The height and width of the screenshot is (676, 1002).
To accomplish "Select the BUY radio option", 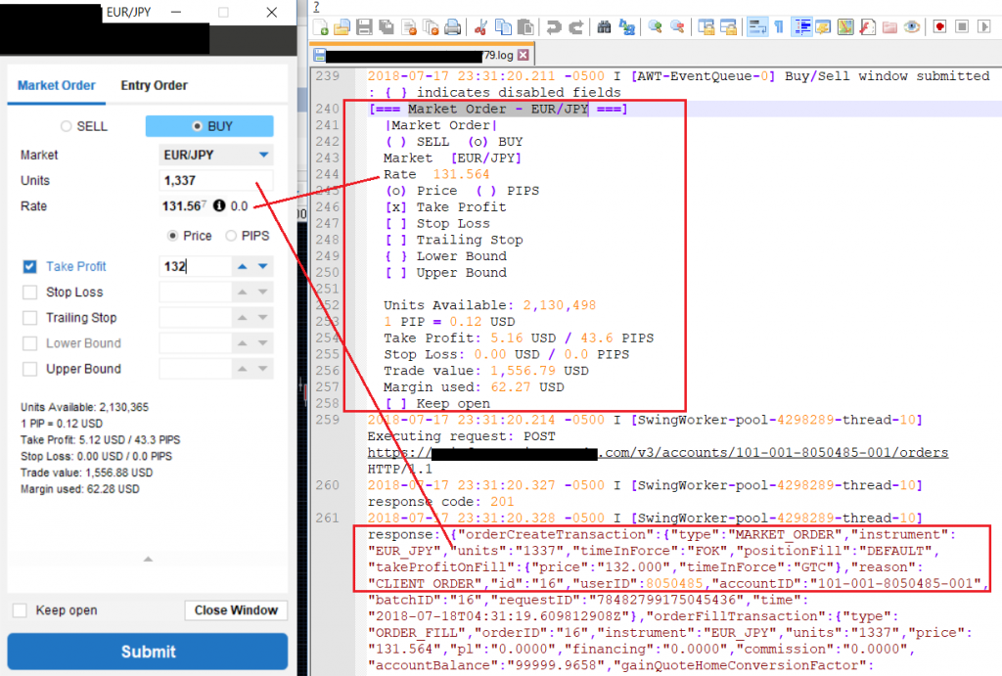I will point(198,126).
